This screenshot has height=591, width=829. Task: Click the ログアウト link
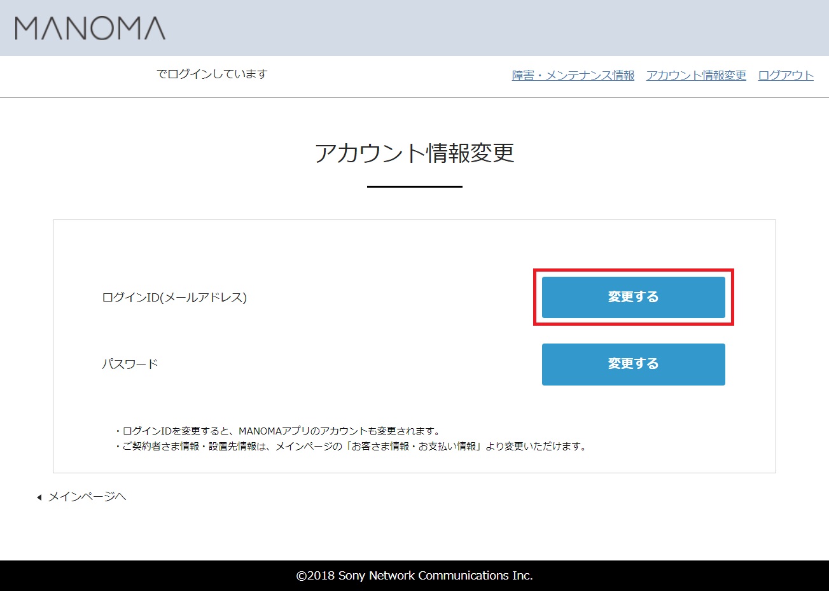pyautogui.click(x=786, y=75)
